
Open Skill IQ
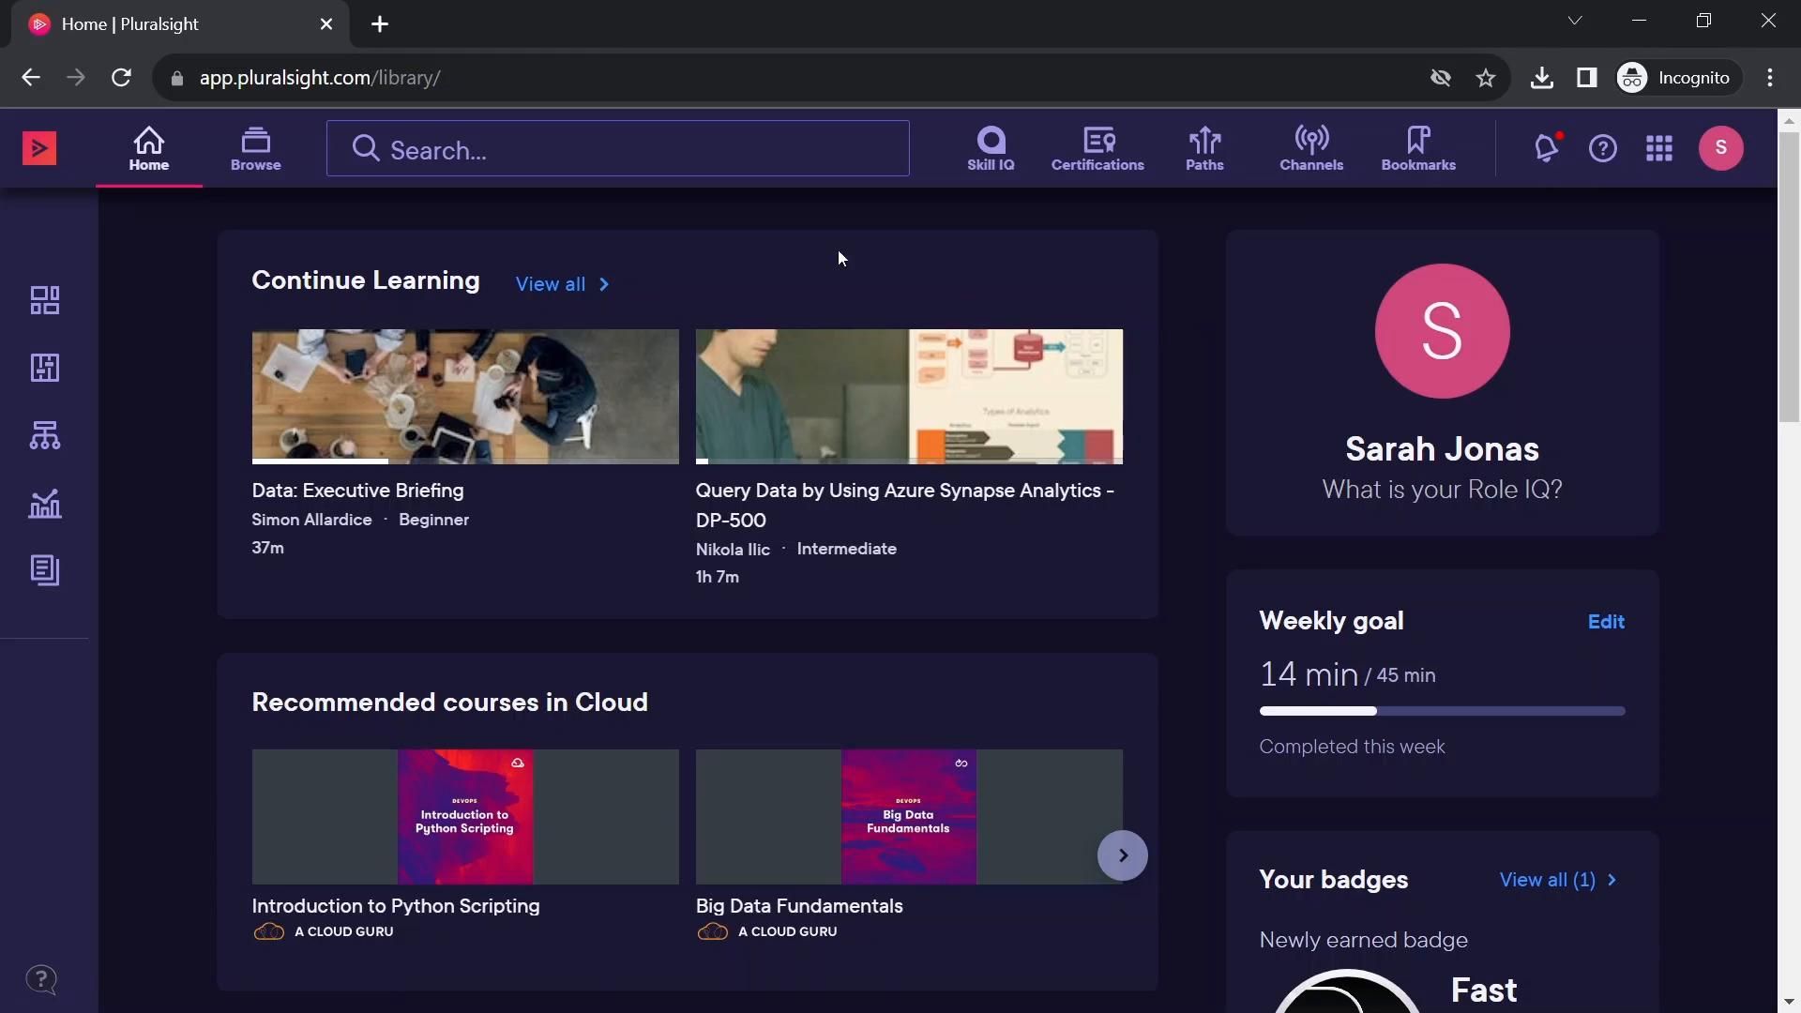991,149
